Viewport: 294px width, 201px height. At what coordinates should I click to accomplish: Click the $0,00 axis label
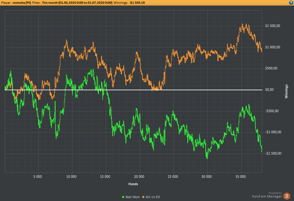click(269, 90)
